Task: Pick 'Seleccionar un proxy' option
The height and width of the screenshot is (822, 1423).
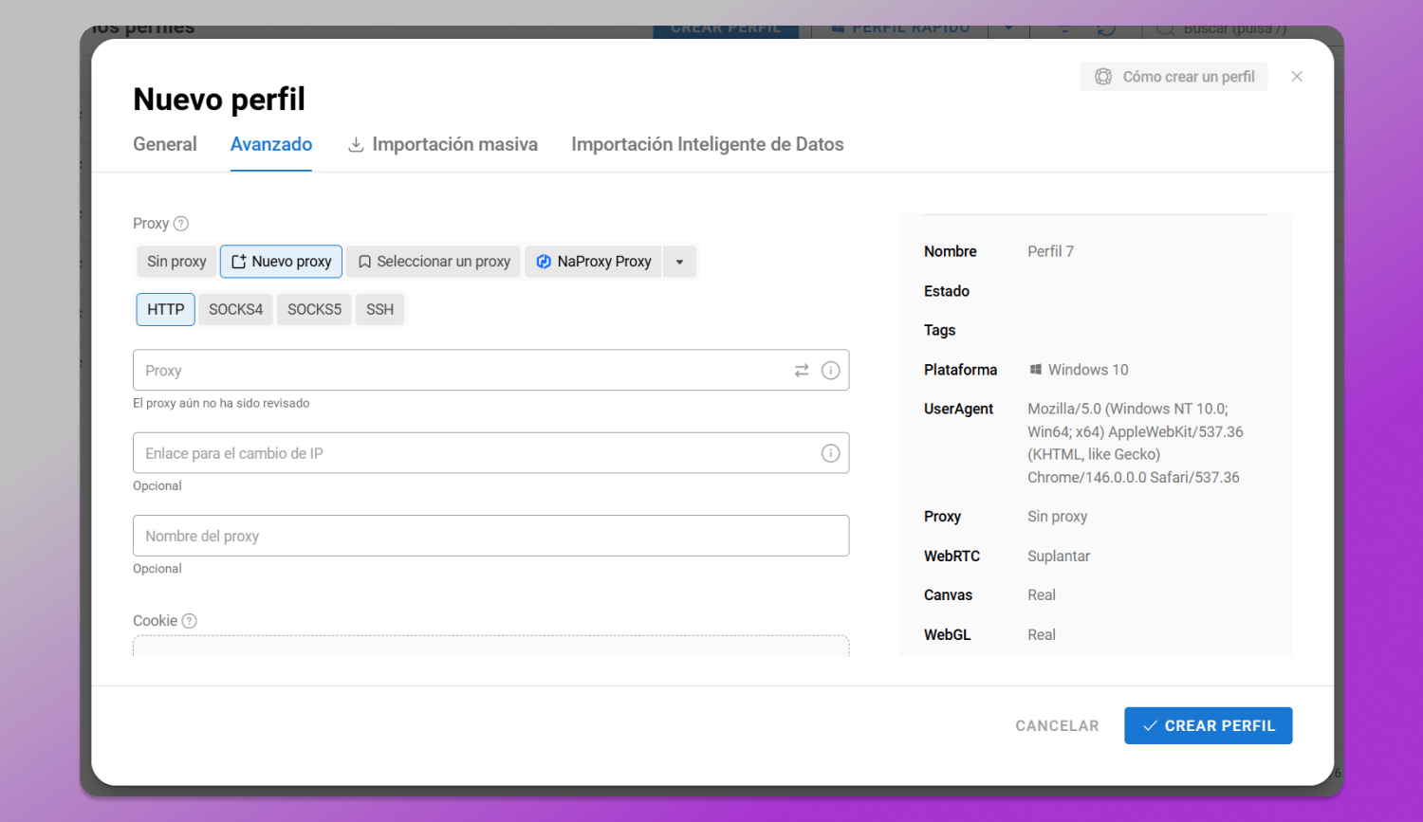Action: [434, 262]
